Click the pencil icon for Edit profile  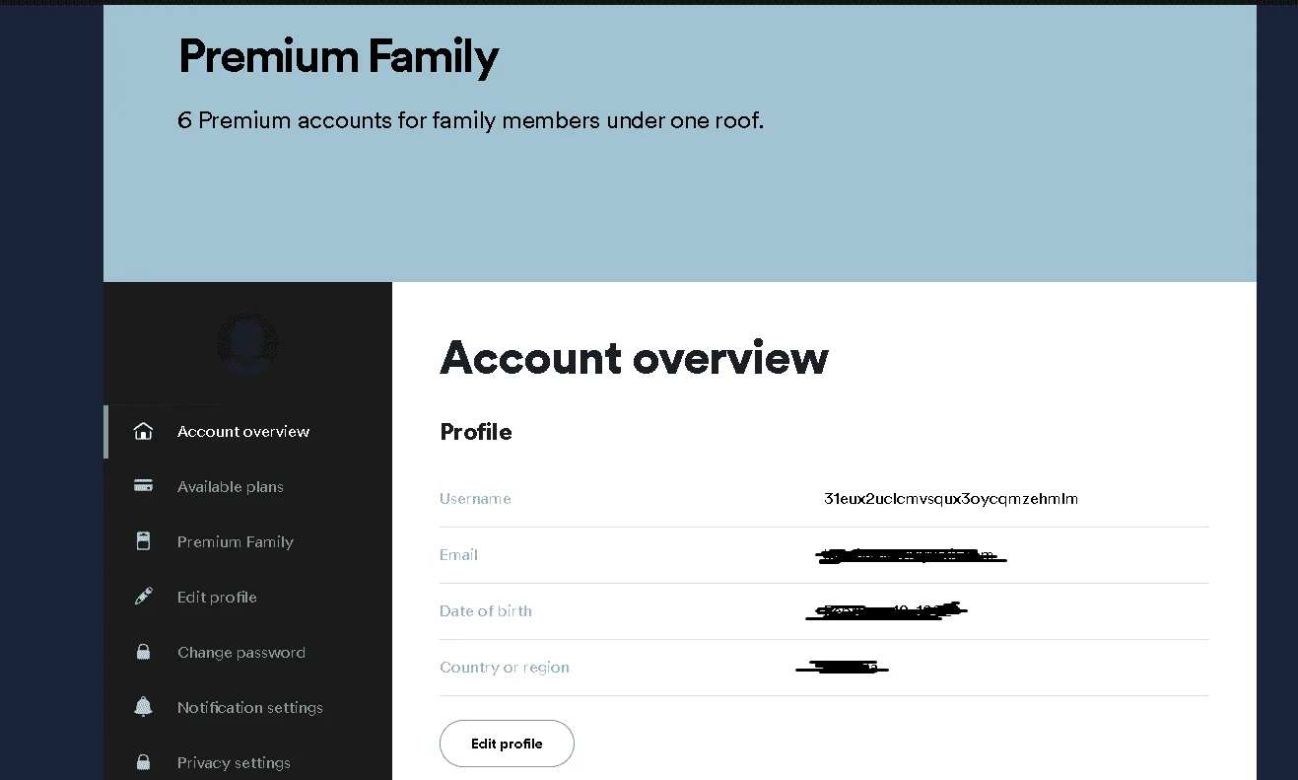pyautogui.click(x=143, y=597)
